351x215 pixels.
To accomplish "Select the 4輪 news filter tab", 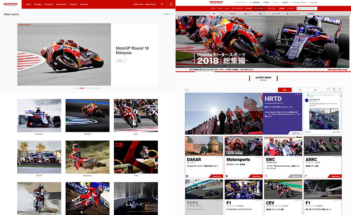I will click(x=315, y=90).
